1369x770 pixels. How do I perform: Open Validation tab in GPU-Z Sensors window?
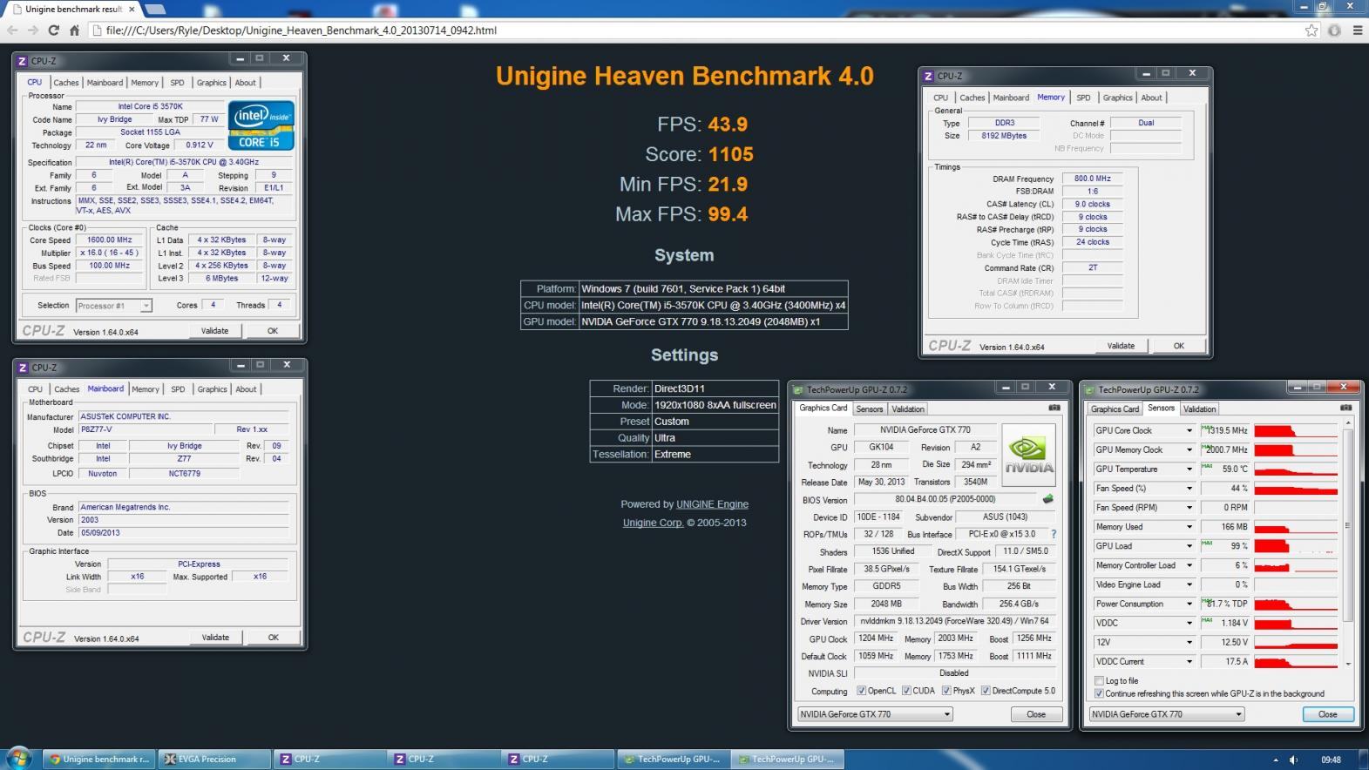coord(1199,409)
